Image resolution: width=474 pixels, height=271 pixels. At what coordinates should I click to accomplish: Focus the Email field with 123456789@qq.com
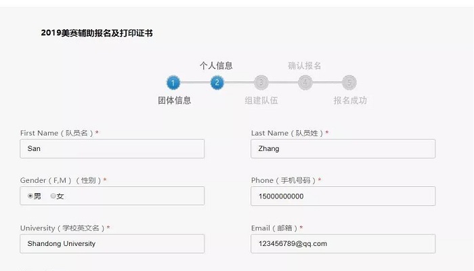click(x=343, y=243)
